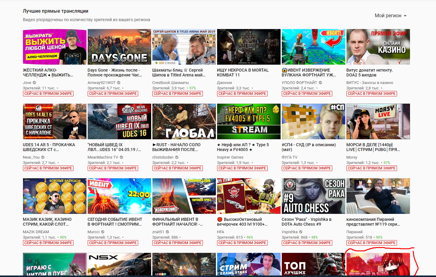Click the verified checkmark beside chistobzden
The image size is (436, 277).
[x=177, y=157]
